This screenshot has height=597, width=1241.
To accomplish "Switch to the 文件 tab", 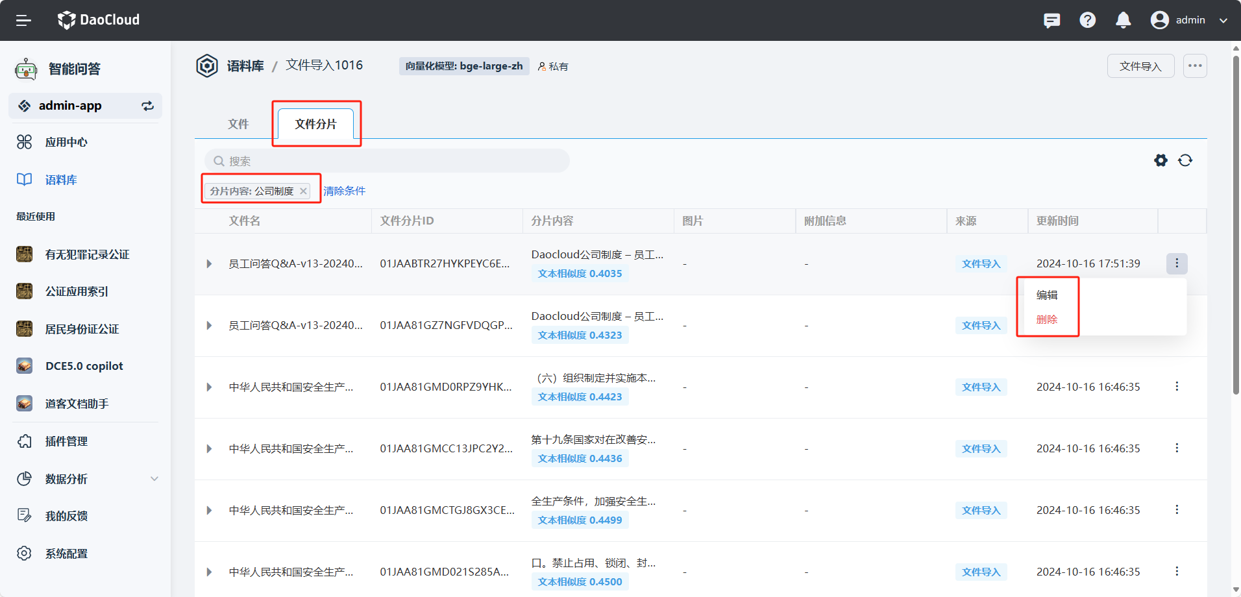I will click(x=238, y=124).
